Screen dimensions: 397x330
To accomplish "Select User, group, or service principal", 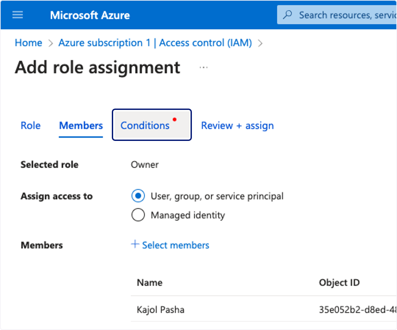I will click(x=138, y=196).
